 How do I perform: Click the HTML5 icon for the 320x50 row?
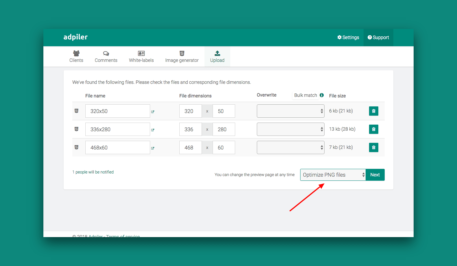76,111
